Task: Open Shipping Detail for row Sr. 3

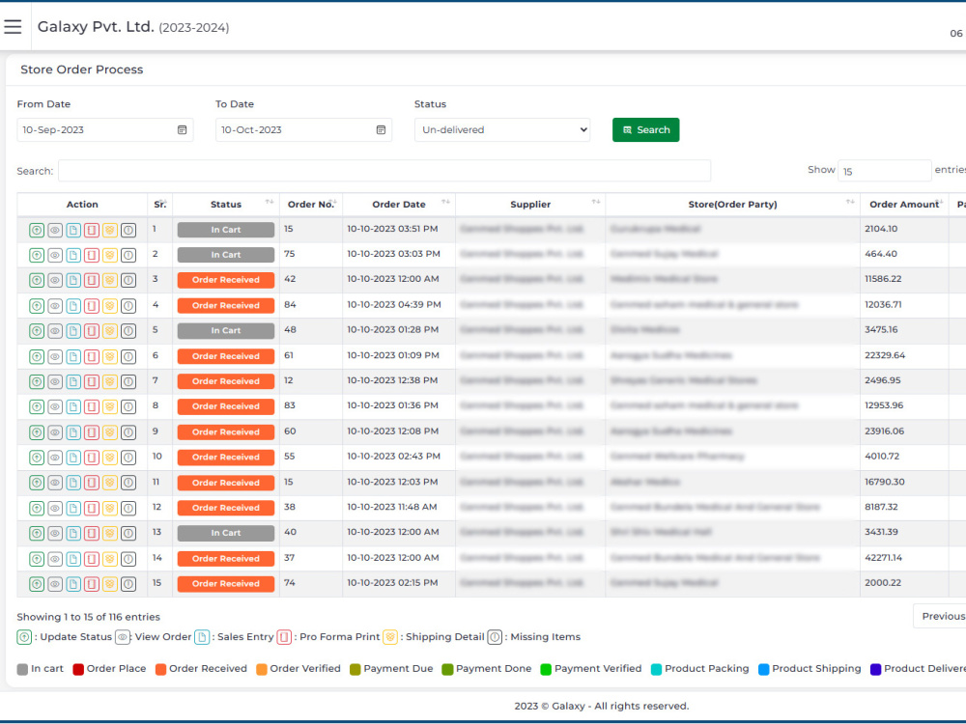Action: pyautogui.click(x=110, y=280)
